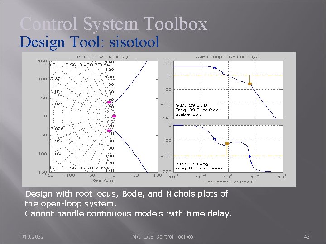Image resolution: width=326 pixels, height=244 pixels.
Task: Click the blue x pole marker on magnitude curve
Action: click(215, 68)
